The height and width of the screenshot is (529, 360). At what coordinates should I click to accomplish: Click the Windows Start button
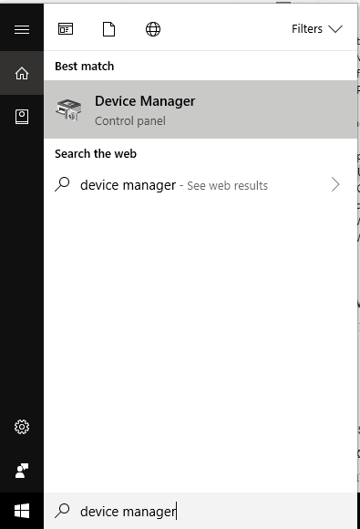click(22, 511)
